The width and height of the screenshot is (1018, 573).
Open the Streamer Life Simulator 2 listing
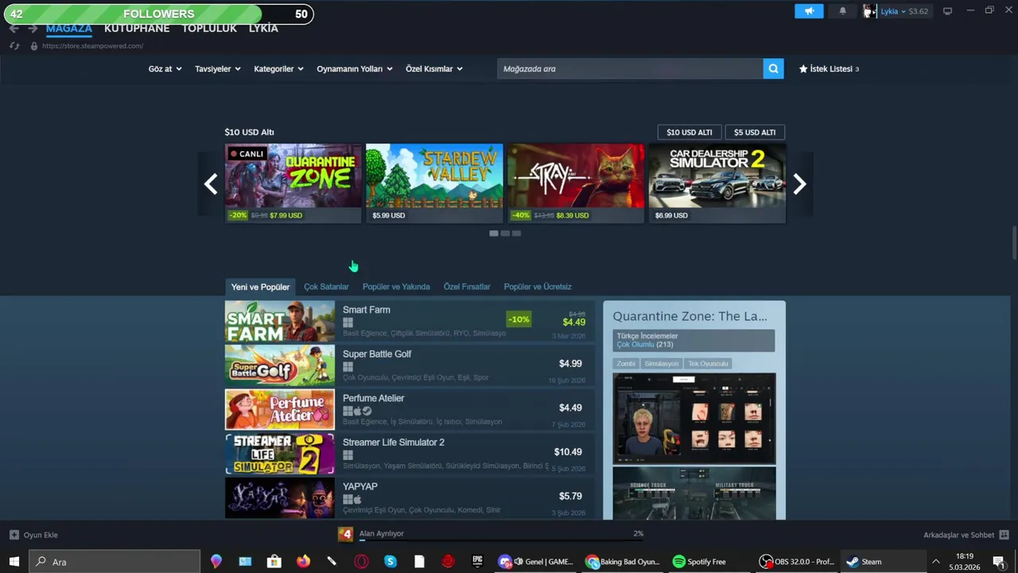click(x=410, y=454)
